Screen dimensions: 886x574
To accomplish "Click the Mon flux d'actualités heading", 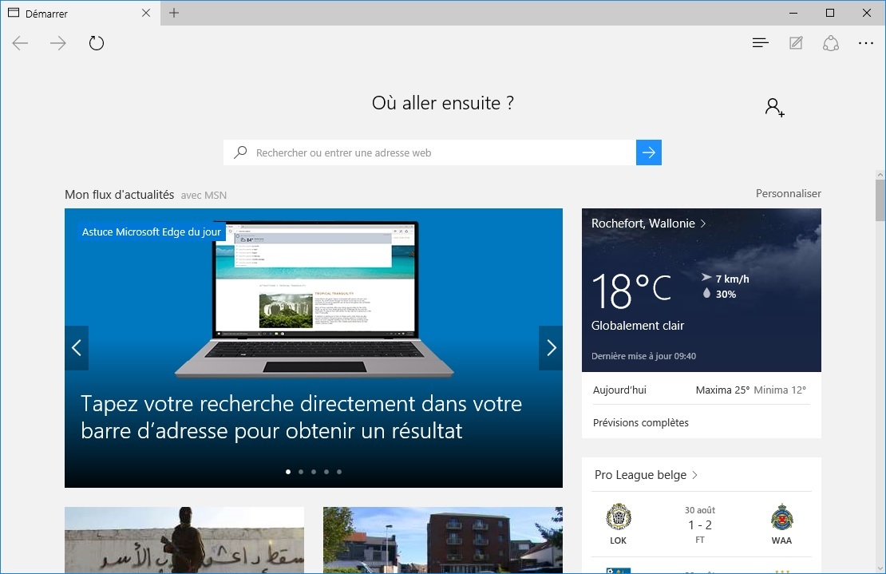I will click(x=119, y=194).
